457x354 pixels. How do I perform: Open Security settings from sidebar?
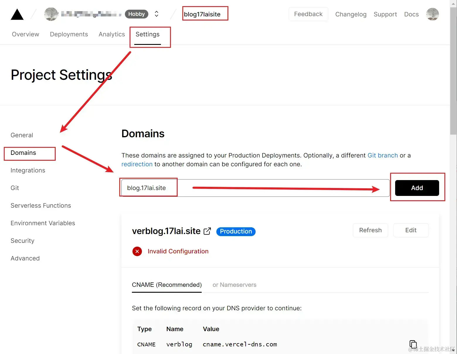pos(22,240)
